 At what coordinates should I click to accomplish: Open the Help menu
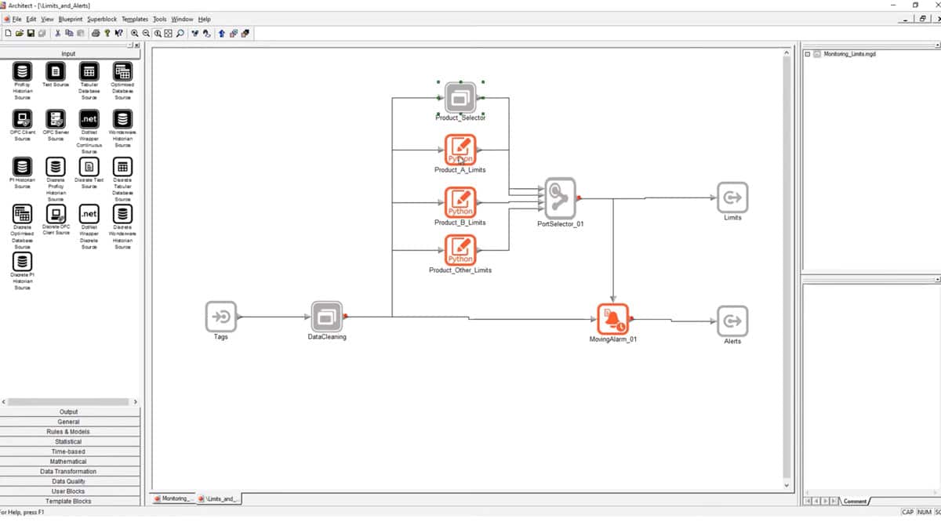205,19
